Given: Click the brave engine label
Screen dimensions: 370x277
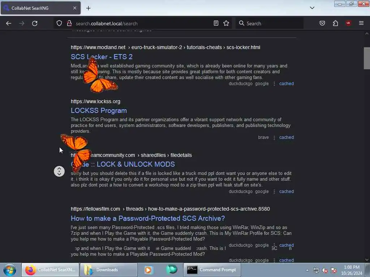Looking at the screenshot, I should 263,137.
